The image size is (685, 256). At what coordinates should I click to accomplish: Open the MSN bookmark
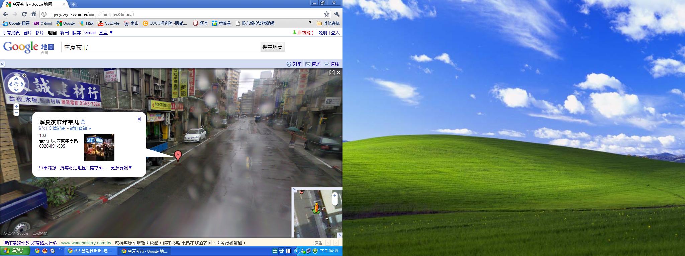(87, 23)
